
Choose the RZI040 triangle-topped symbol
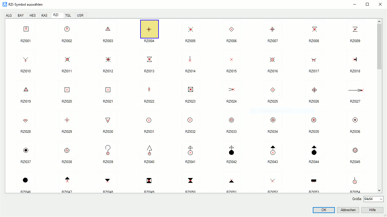tap(149, 150)
